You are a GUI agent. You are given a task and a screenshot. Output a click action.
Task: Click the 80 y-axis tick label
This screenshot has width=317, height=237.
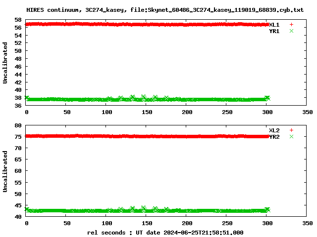(18, 125)
